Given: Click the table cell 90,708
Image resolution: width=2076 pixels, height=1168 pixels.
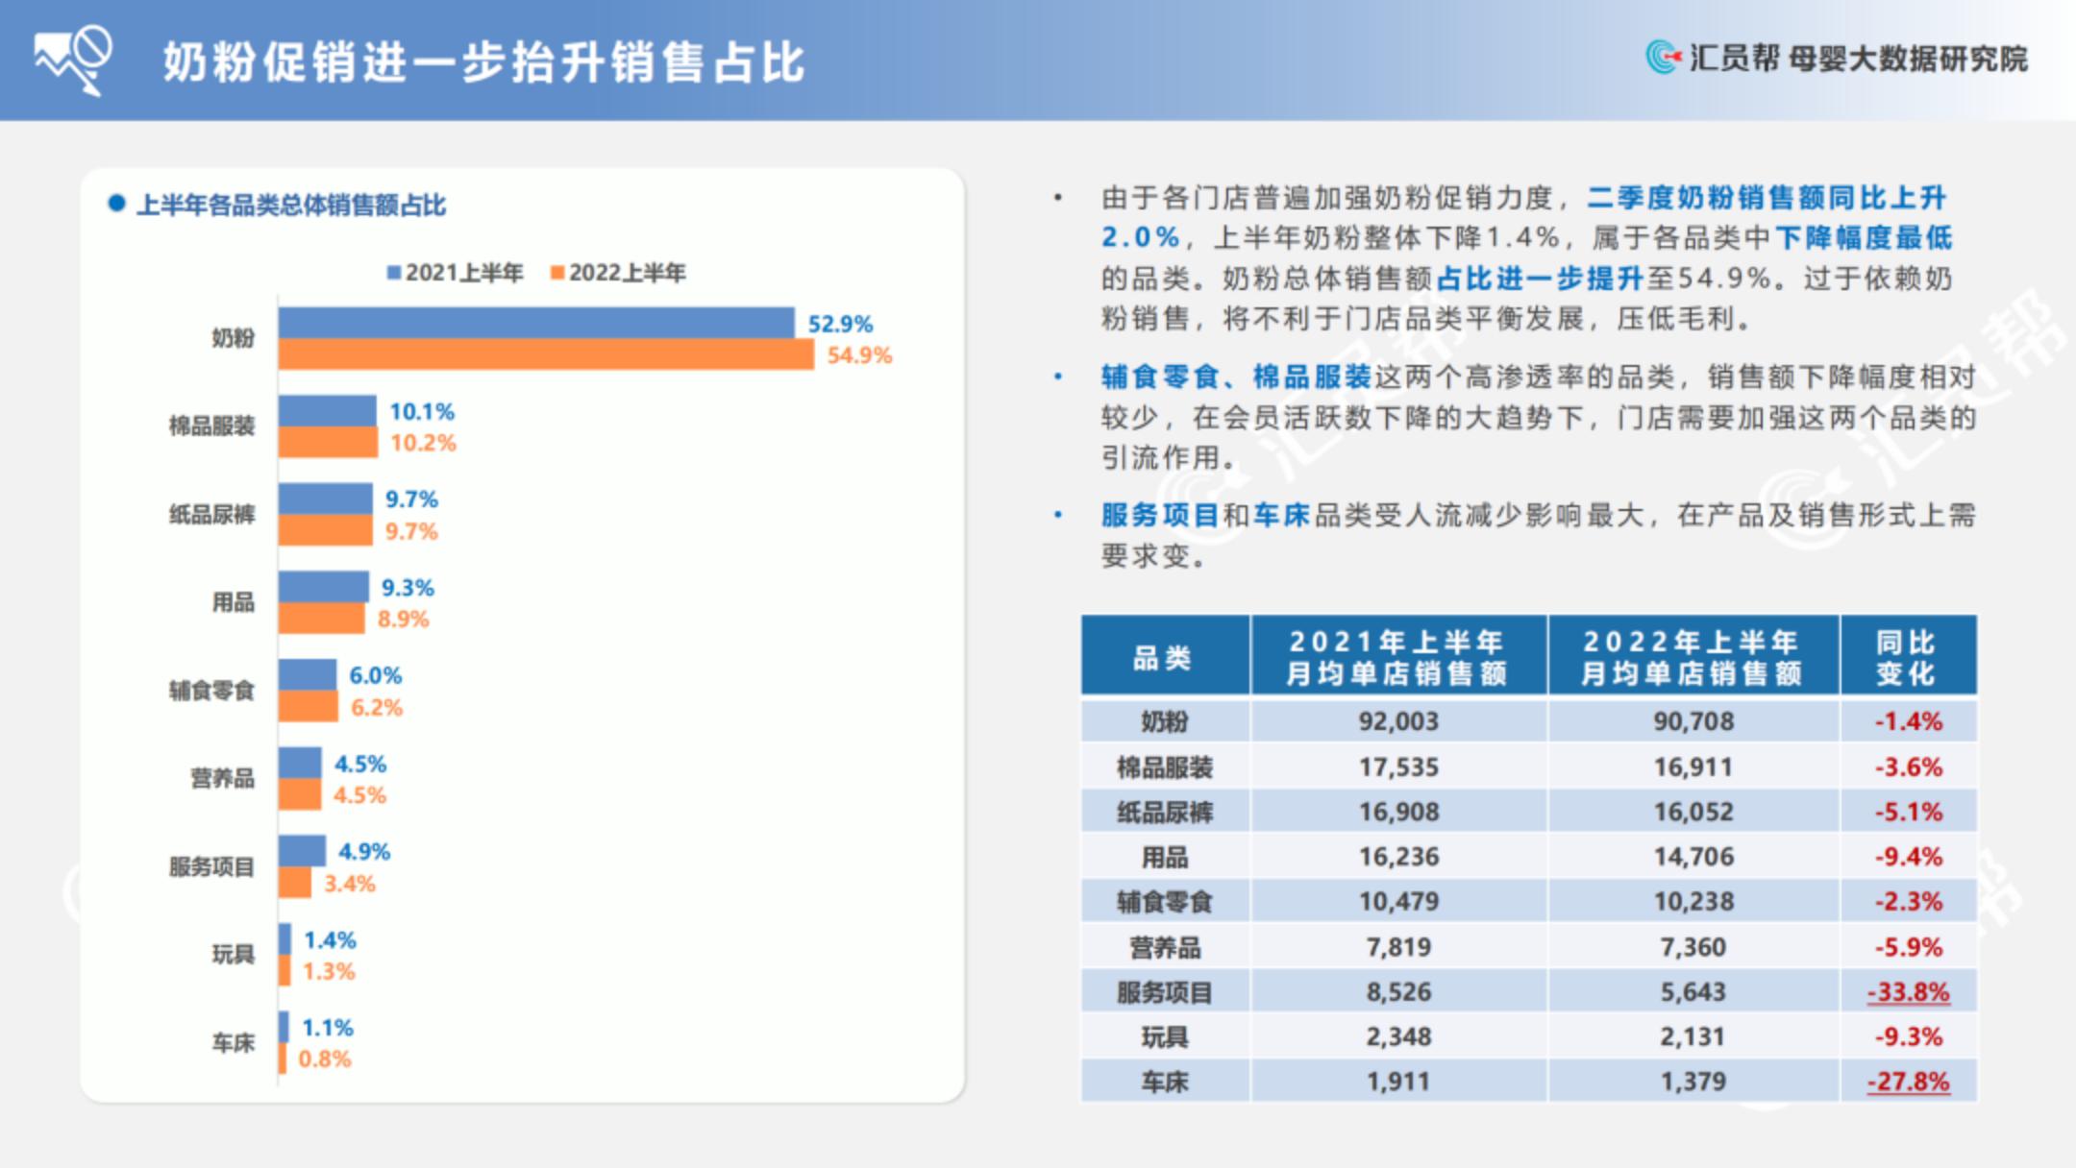Looking at the screenshot, I should click(1693, 721).
